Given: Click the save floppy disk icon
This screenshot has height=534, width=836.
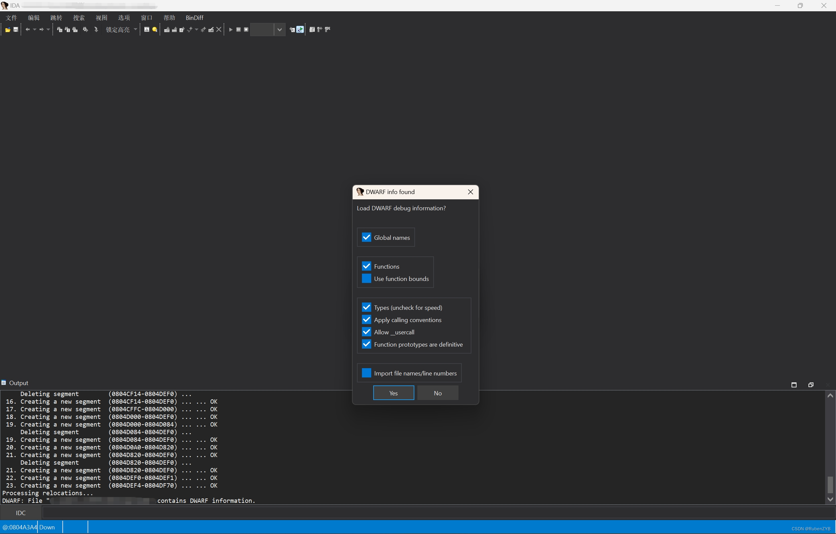Looking at the screenshot, I should pyautogui.click(x=16, y=30).
